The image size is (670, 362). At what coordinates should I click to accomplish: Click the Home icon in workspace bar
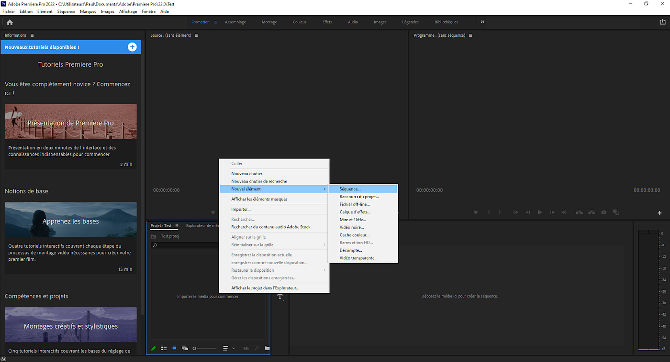(x=10, y=22)
